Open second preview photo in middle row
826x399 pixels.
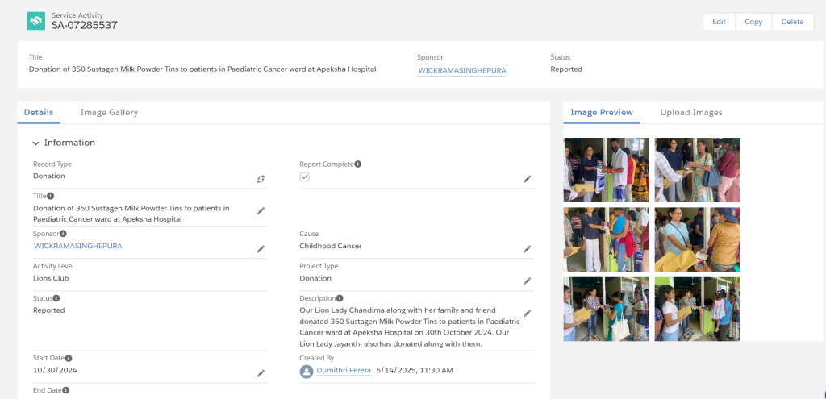[698, 239]
